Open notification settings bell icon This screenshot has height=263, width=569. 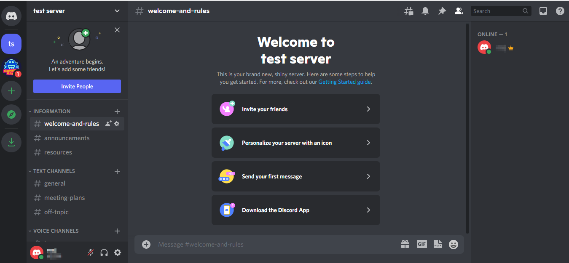(425, 11)
